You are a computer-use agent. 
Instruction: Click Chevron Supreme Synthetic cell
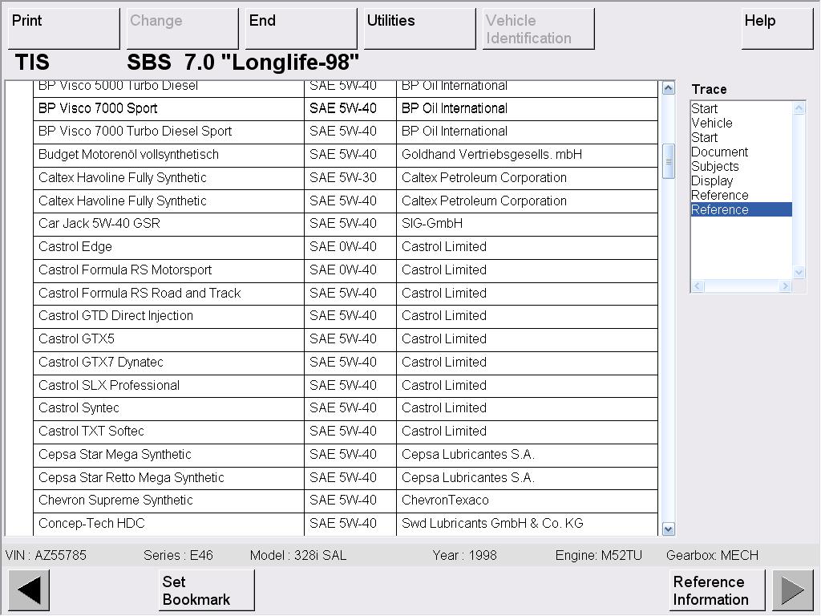(x=168, y=500)
